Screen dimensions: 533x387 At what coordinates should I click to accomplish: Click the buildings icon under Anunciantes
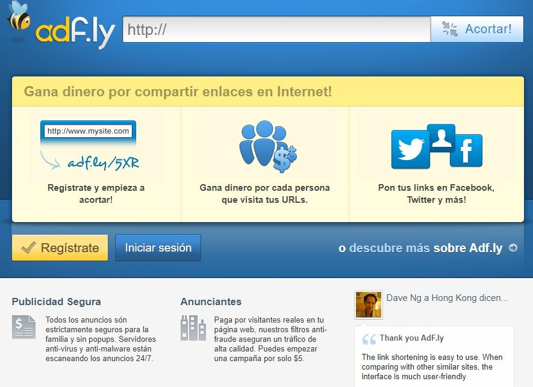coord(193,328)
